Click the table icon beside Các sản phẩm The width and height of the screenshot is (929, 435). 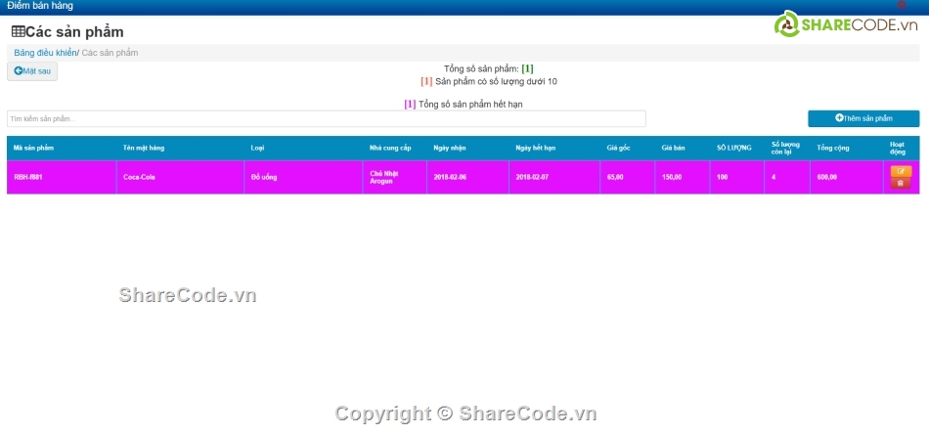[x=18, y=32]
